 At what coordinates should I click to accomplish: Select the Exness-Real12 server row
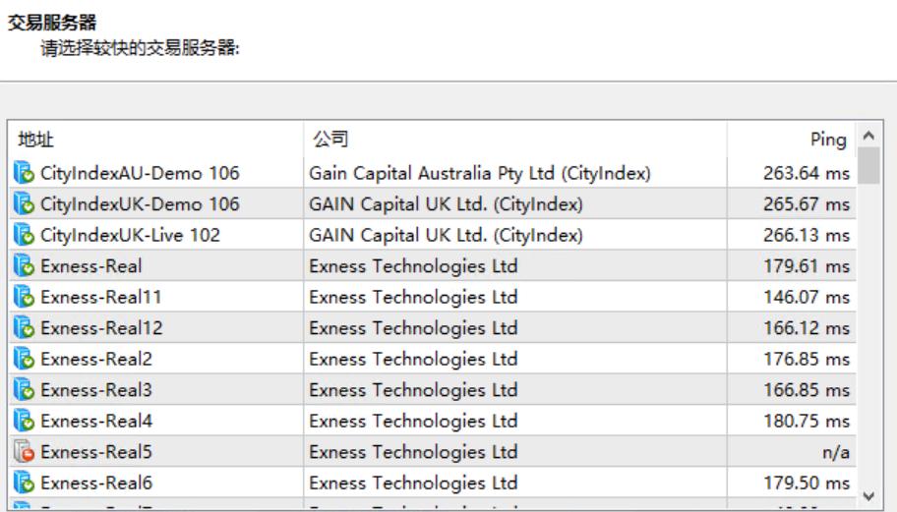433,328
